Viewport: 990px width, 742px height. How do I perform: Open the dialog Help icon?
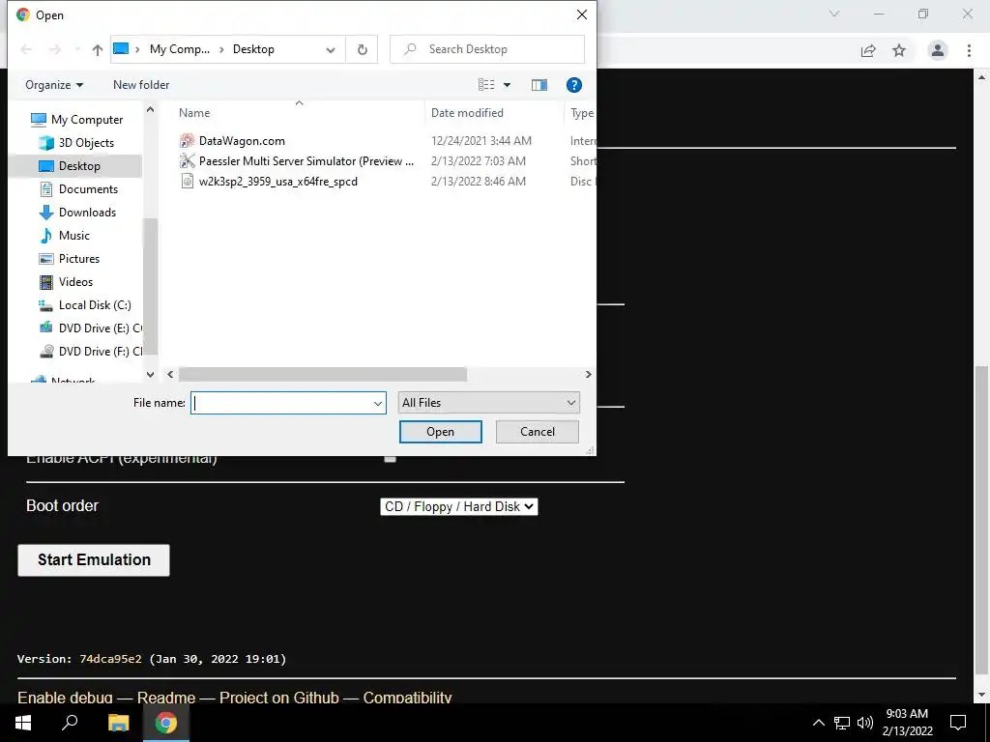click(x=574, y=85)
